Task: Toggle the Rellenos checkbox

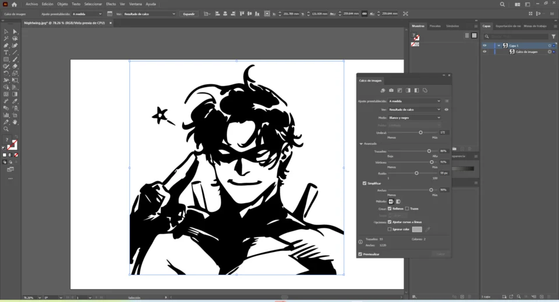Action: [390, 209]
